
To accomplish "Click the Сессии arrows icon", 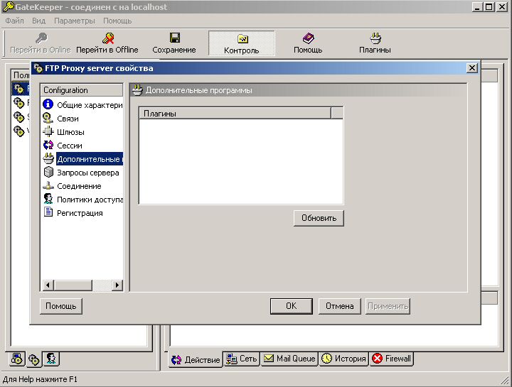I will pyautogui.click(x=48, y=145).
